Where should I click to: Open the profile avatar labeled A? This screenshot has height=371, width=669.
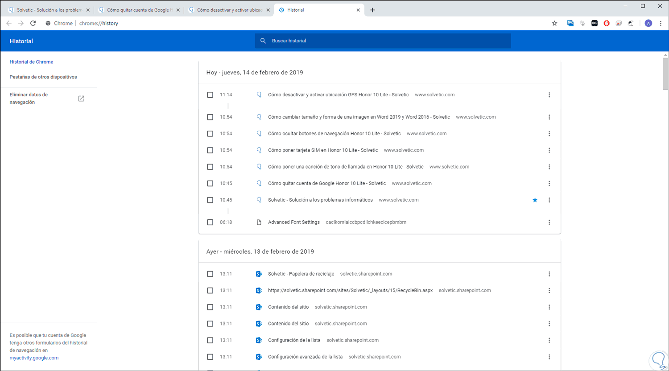648,23
